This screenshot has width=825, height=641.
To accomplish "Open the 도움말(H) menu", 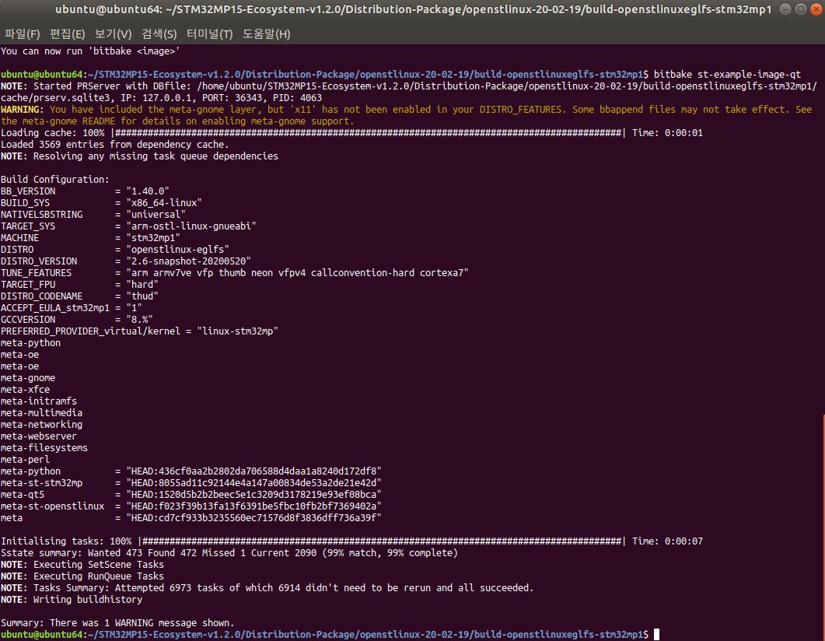I will point(266,34).
